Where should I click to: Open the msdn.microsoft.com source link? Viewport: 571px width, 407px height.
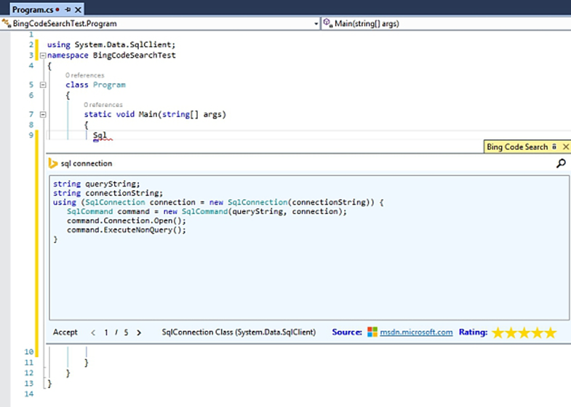[416, 332]
